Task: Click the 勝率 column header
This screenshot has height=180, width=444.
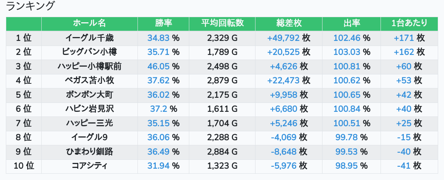Action: (x=163, y=23)
